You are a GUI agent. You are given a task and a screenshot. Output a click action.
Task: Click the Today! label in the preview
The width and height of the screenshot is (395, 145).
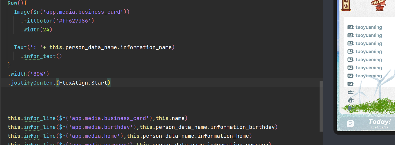[379, 122]
